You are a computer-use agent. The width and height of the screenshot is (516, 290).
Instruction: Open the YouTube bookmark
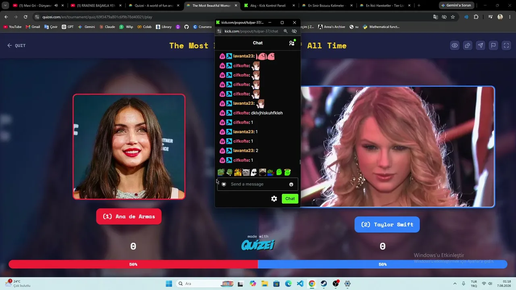(x=12, y=27)
